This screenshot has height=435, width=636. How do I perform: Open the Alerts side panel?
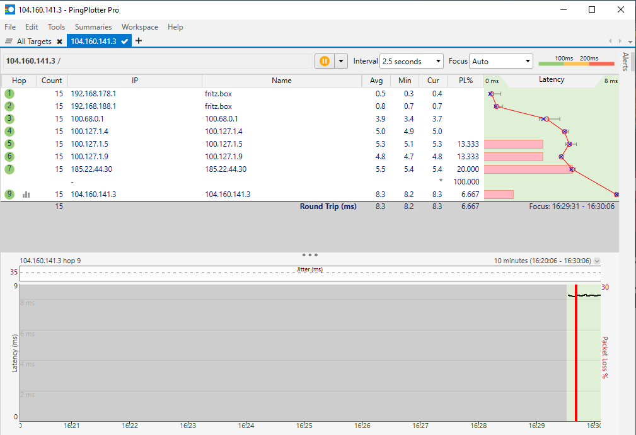(x=625, y=62)
